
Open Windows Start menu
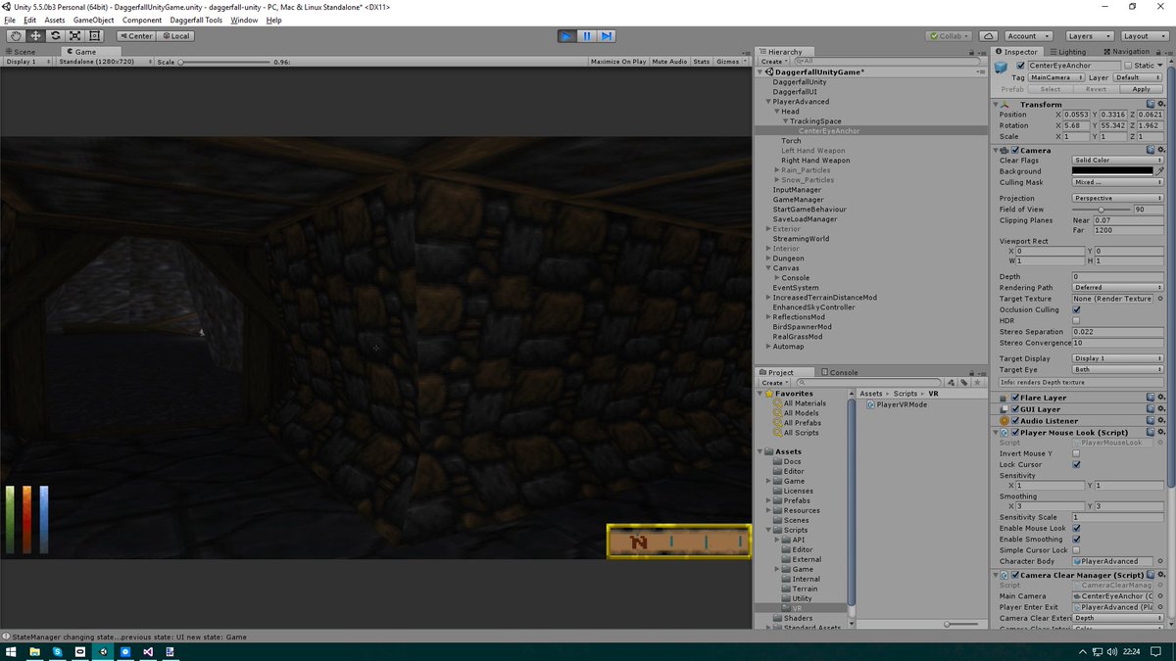pyautogui.click(x=12, y=651)
